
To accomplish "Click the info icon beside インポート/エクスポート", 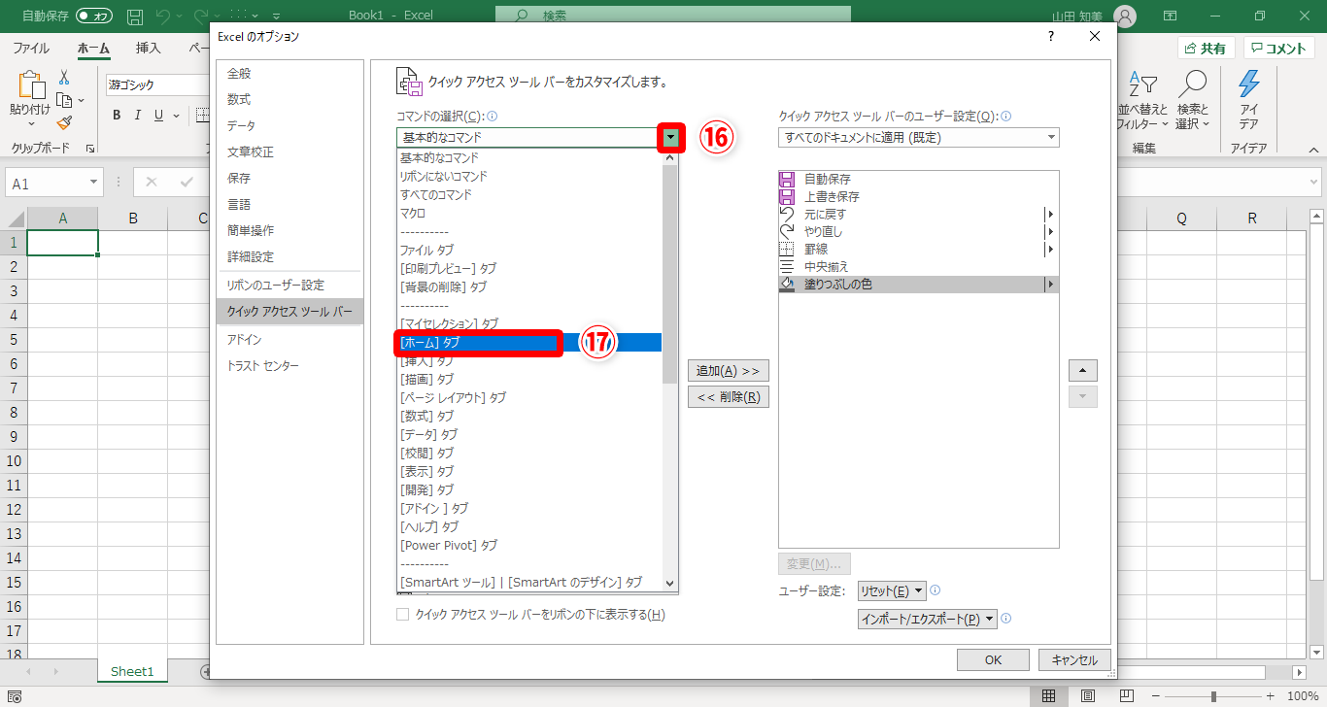I will point(1006,619).
